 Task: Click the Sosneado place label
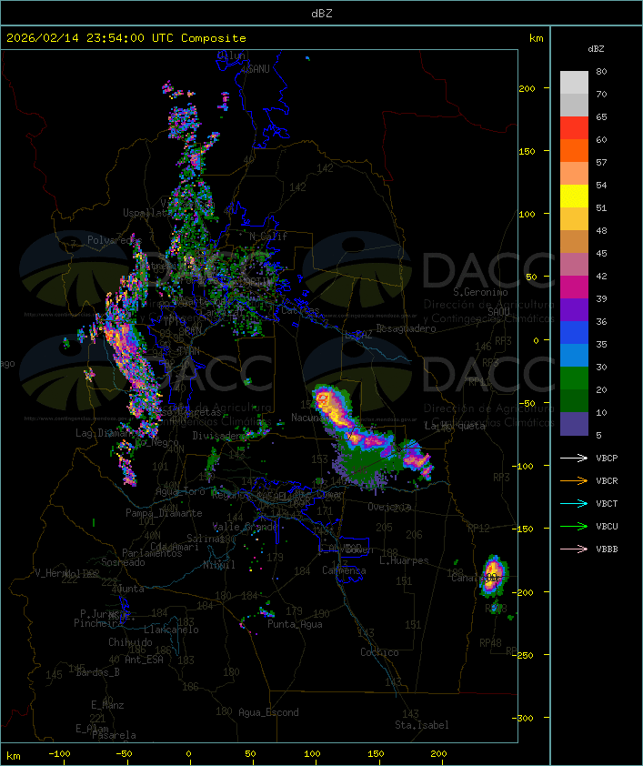(x=123, y=562)
